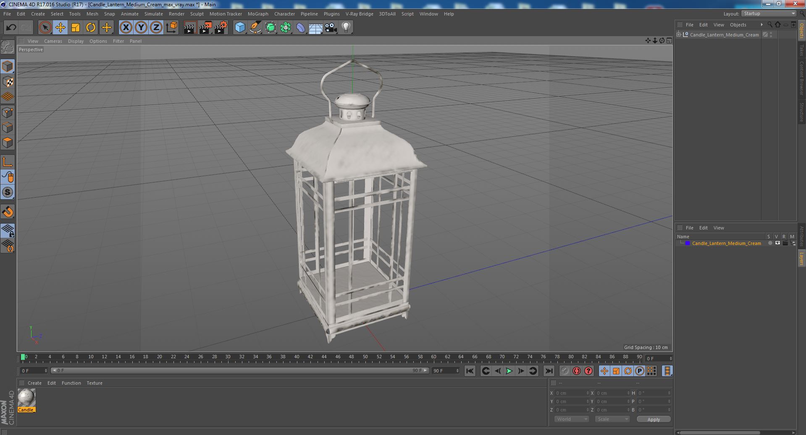Toggle layer solo dot
Viewport: 806px width, 435px height.
(x=770, y=243)
